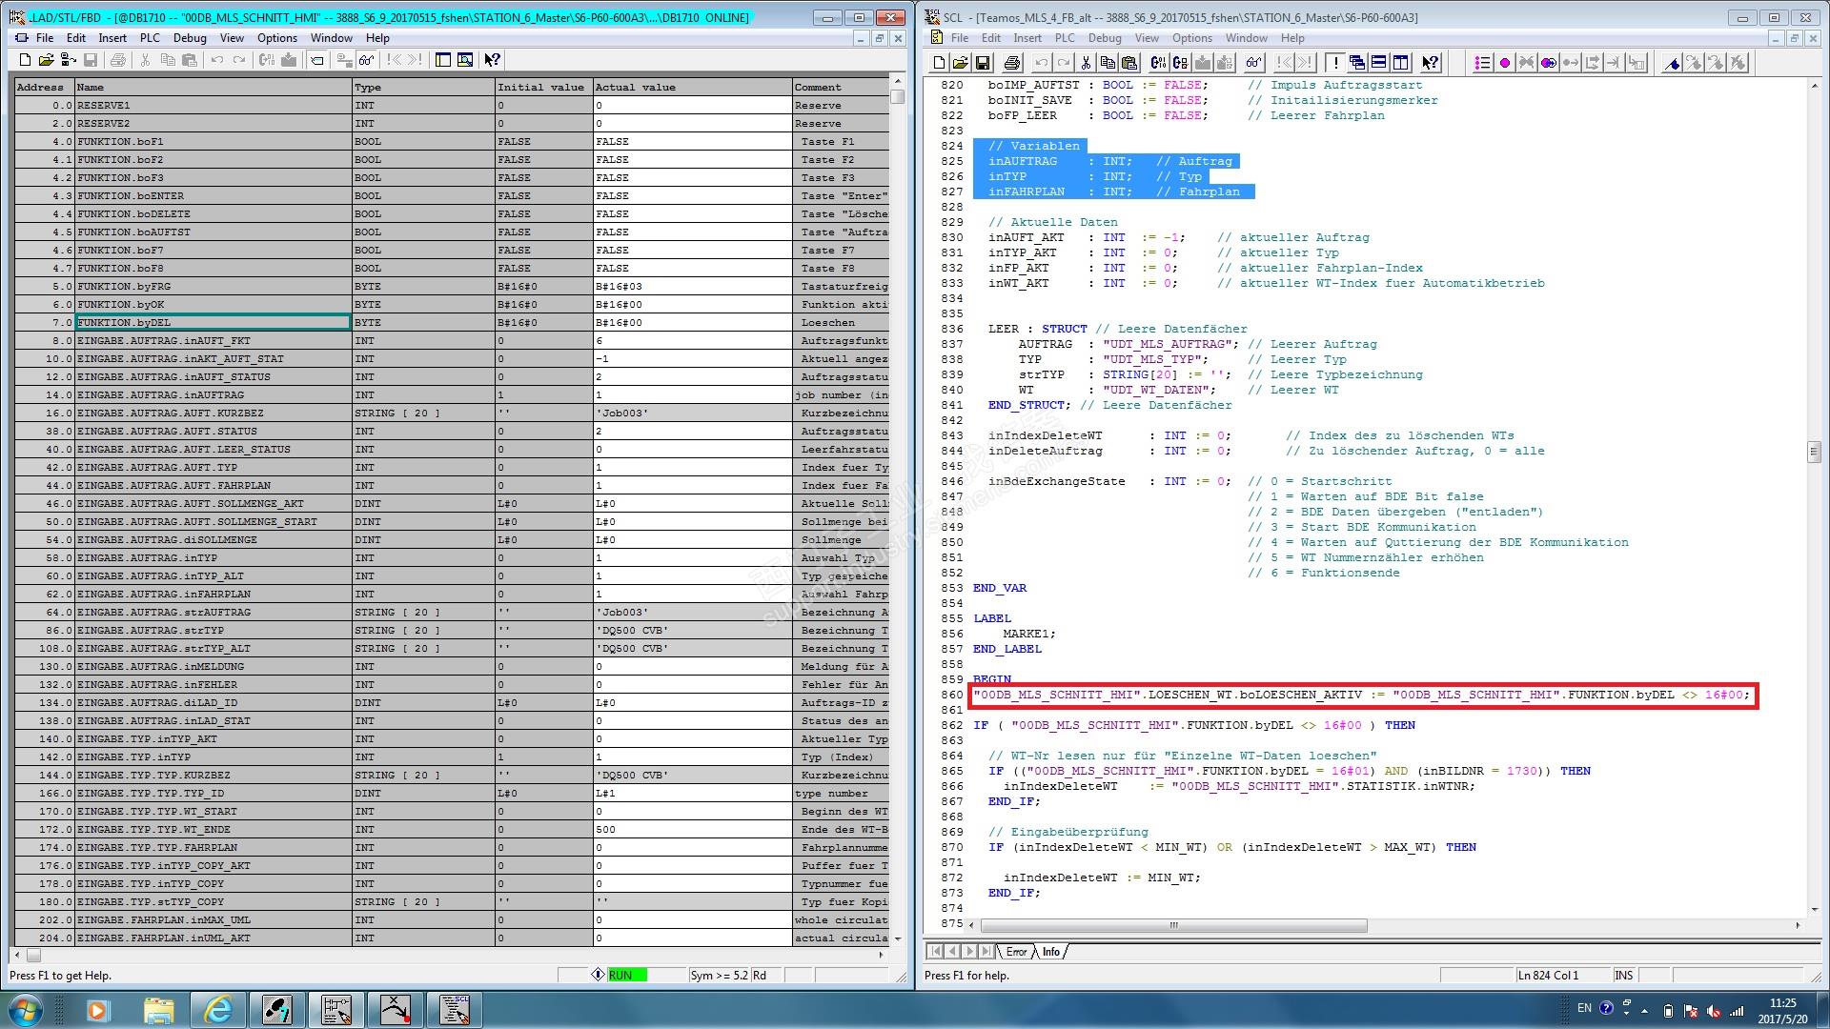Click the Save icon in the SCL toolbar
The width and height of the screenshot is (1830, 1029).
click(x=983, y=63)
